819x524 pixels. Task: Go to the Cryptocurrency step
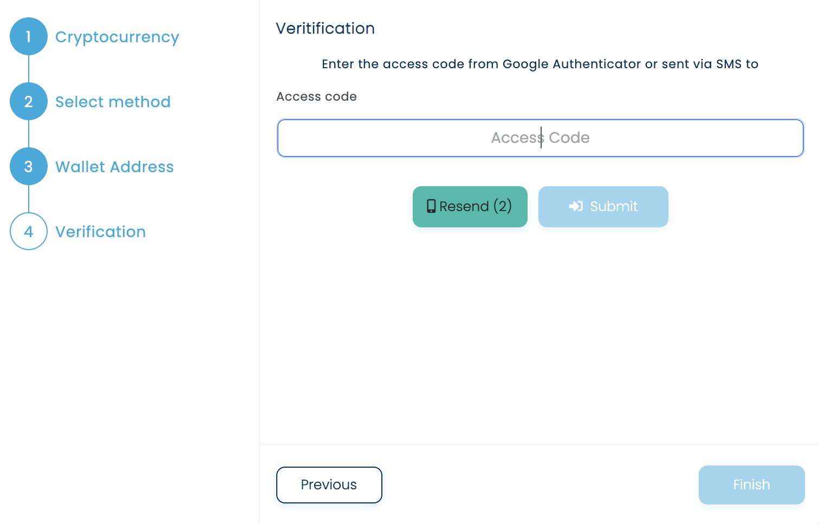coord(117,37)
